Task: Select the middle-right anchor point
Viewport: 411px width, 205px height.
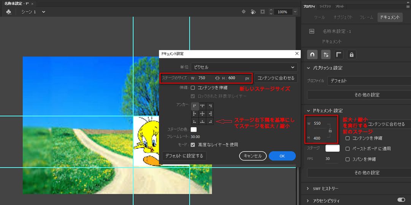Action: tap(210, 114)
